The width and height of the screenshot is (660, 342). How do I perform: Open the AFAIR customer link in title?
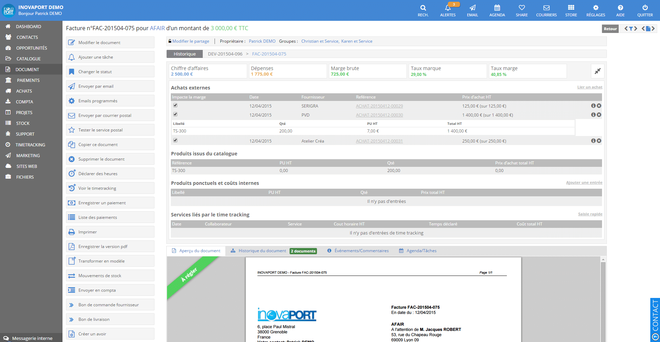coord(157,28)
